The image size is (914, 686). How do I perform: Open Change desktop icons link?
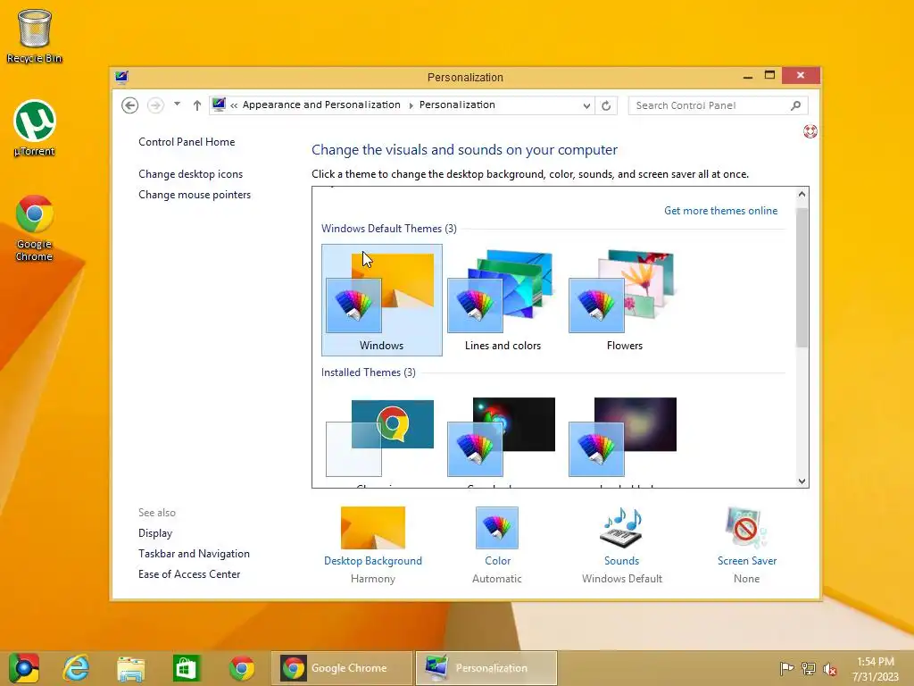click(191, 174)
